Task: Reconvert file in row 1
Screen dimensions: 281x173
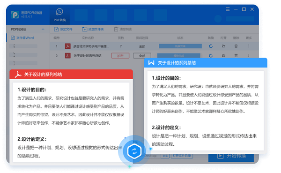Action: [211, 46]
